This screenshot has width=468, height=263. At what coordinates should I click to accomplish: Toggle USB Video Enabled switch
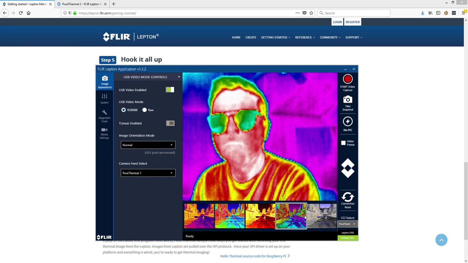170,89
